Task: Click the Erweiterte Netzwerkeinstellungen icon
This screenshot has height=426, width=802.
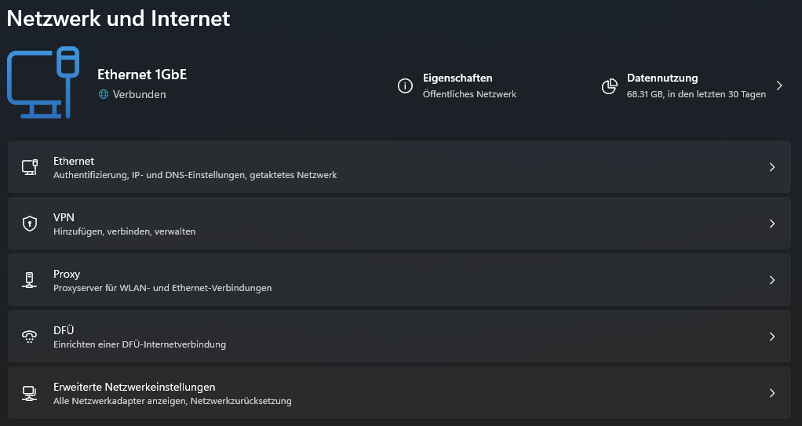Action: [x=30, y=393]
